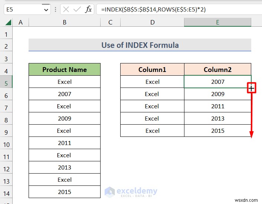Select cell B12 containing 2013
This screenshot has height=204, width=262.
(65, 167)
